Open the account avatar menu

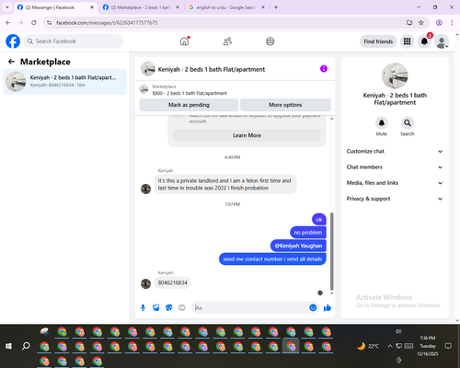point(442,41)
